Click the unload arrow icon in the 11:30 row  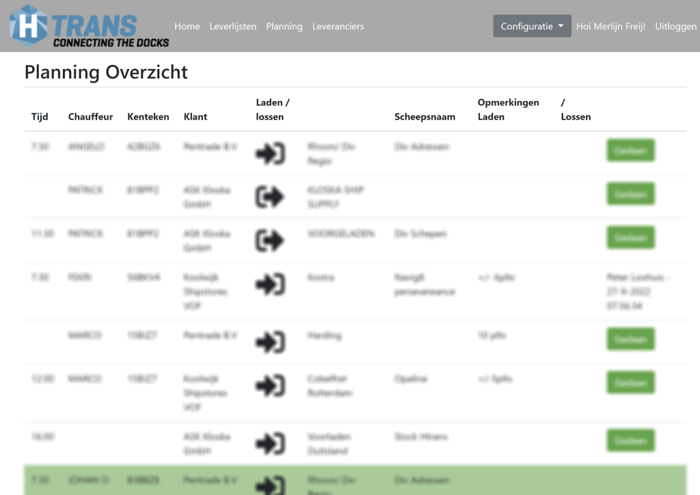tap(270, 240)
